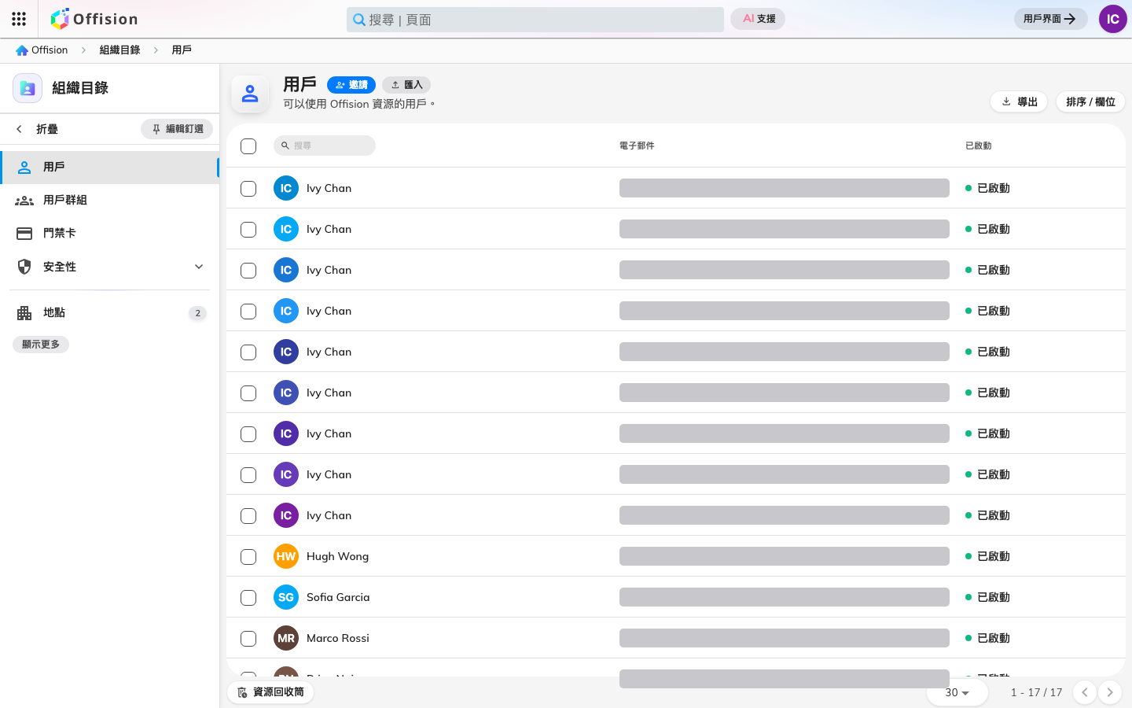Click the 用戶群組 group icon in sidebar

click(x=24, y=201)
